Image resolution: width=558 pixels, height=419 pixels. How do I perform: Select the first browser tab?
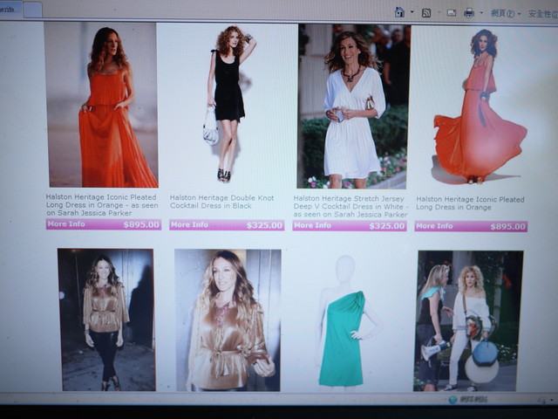click(x=10, y=10)
